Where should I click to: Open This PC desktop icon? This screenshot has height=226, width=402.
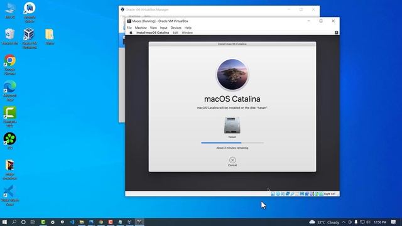[x=10, y=11]
